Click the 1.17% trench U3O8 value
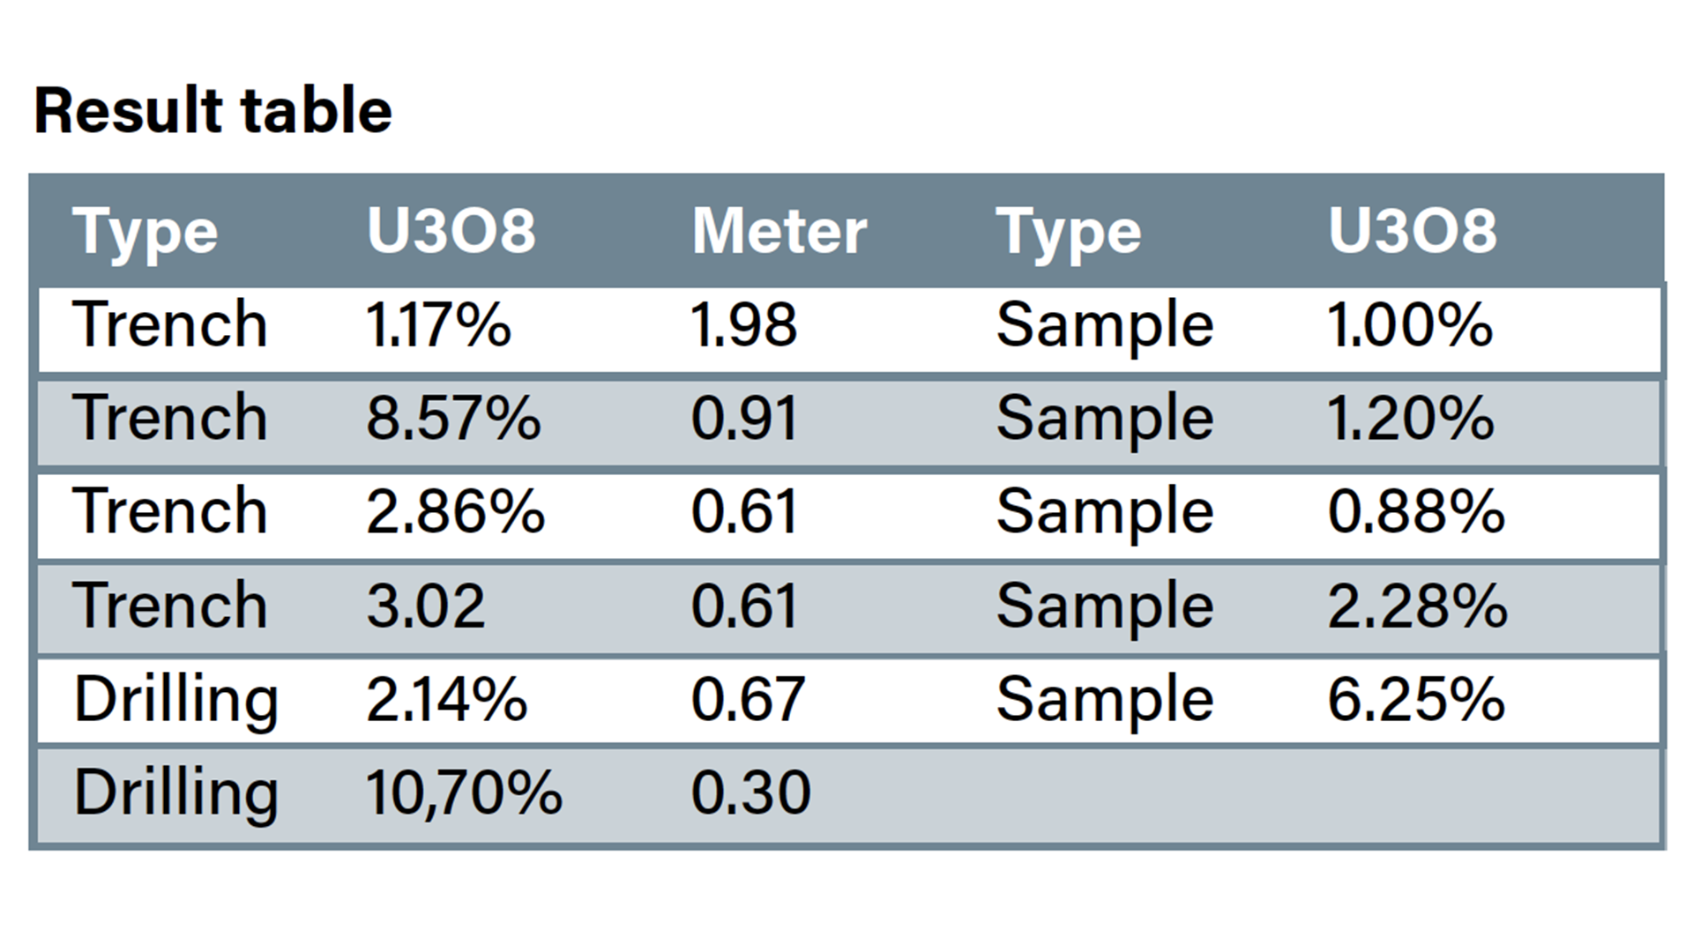 click(438, 324)
